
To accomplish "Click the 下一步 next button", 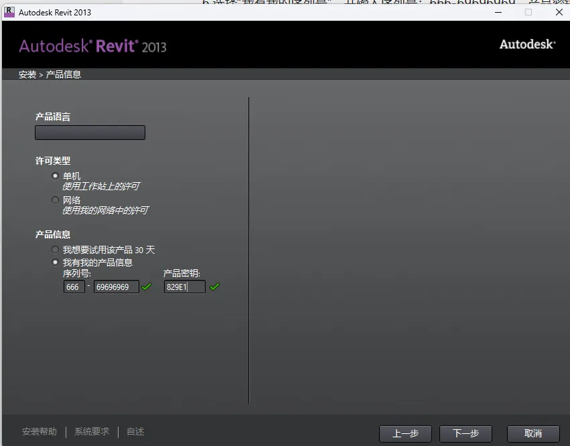I will tap(466, 434).
